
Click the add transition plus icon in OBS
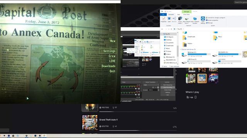click(153, 87)
